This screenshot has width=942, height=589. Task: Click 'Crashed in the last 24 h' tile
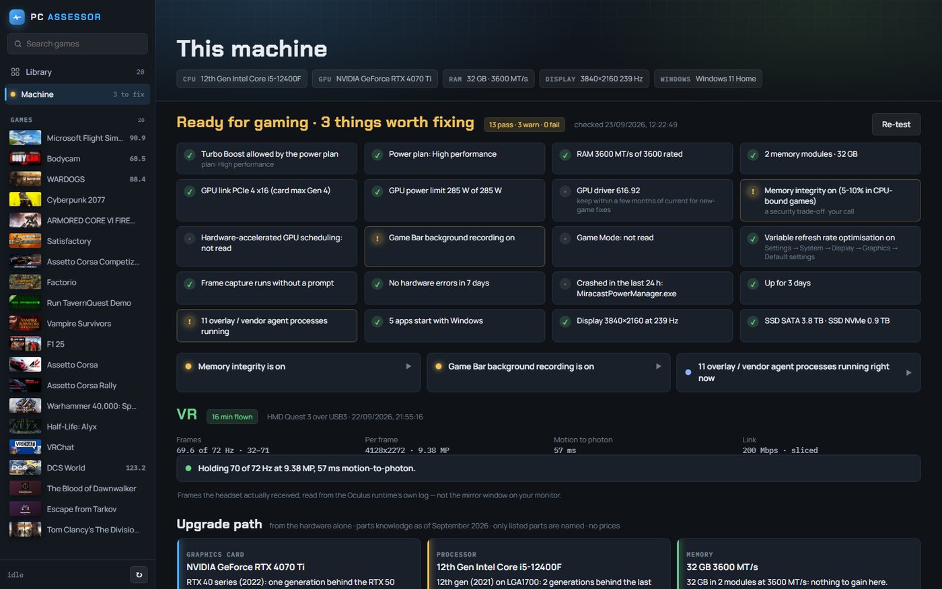click(642, 287)
